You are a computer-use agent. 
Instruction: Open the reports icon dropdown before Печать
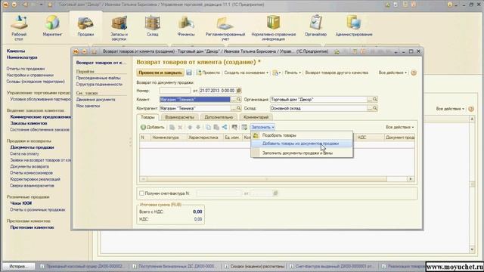(276, 73)
